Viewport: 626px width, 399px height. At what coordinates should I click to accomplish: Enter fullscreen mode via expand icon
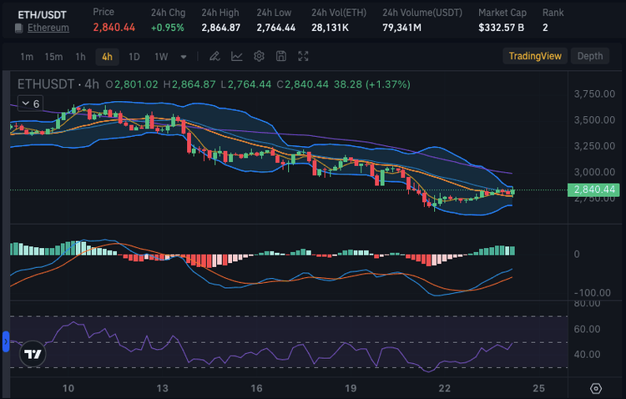point(304,57)
